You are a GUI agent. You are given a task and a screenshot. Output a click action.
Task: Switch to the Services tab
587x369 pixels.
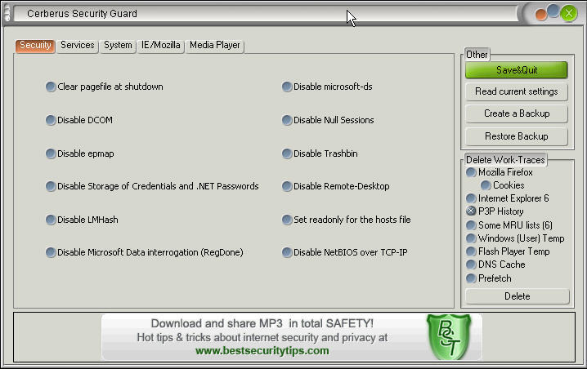tap(78, 46)
